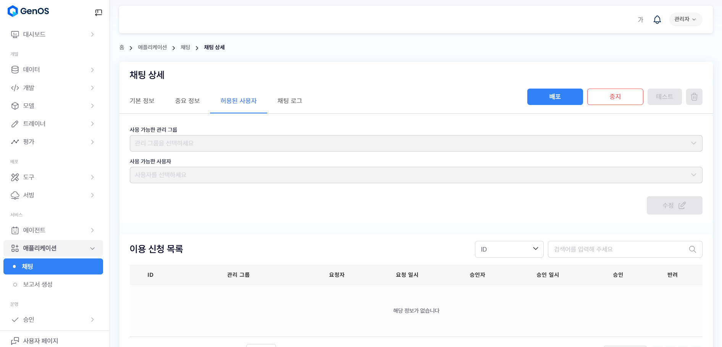Click the trash delete icon button
This screenshot has width=722, height=347.
694,97
